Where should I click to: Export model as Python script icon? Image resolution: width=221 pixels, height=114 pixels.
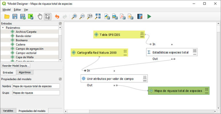(107, 17)
